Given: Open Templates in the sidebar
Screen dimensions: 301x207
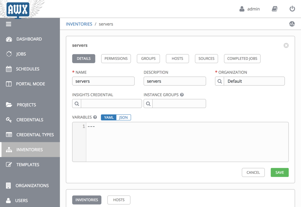Looking at the screenshot, I should (x=30, y=165).
